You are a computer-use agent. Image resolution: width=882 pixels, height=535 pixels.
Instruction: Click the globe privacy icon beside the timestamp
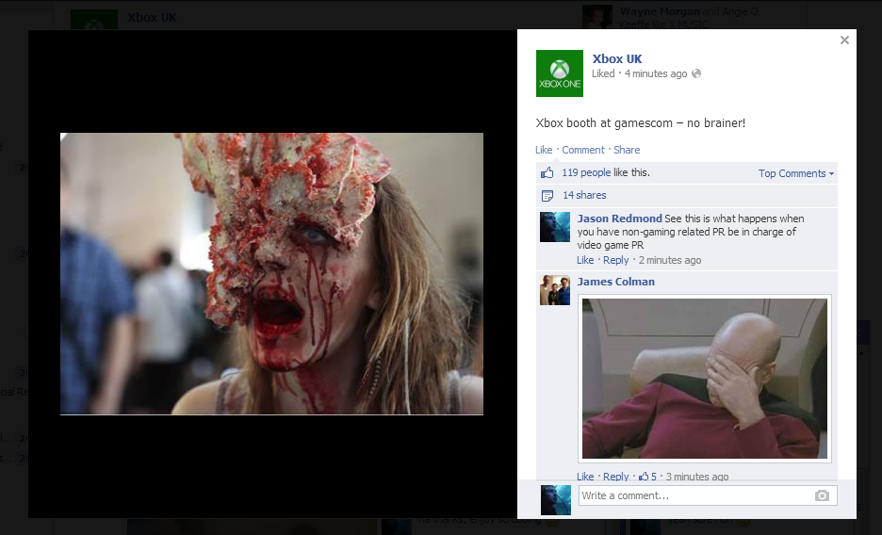click(696, 74)
